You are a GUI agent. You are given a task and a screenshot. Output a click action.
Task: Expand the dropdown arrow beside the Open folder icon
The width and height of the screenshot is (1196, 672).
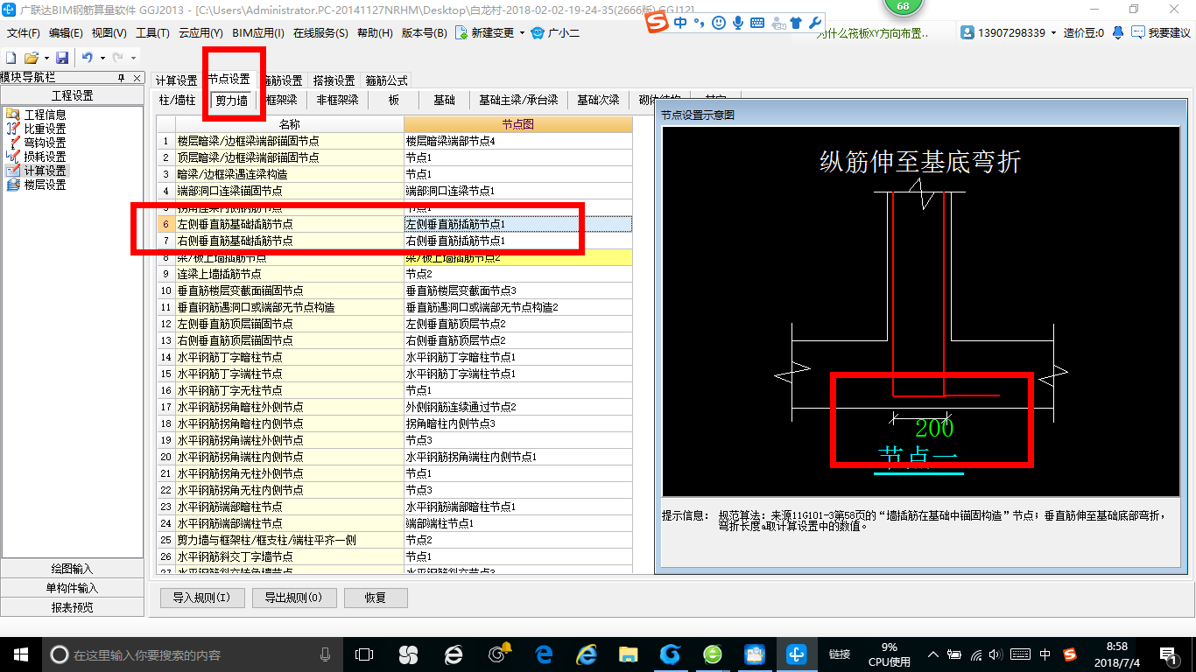45,58
